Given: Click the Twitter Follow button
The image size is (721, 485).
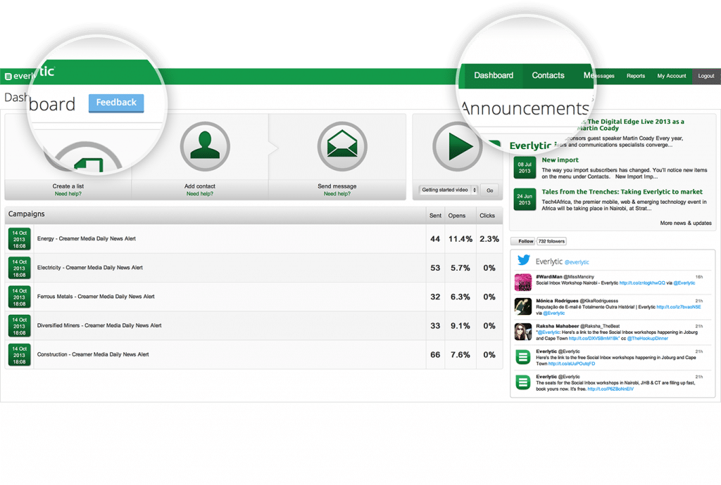Looking at the screenshot, I should (523, 241).
